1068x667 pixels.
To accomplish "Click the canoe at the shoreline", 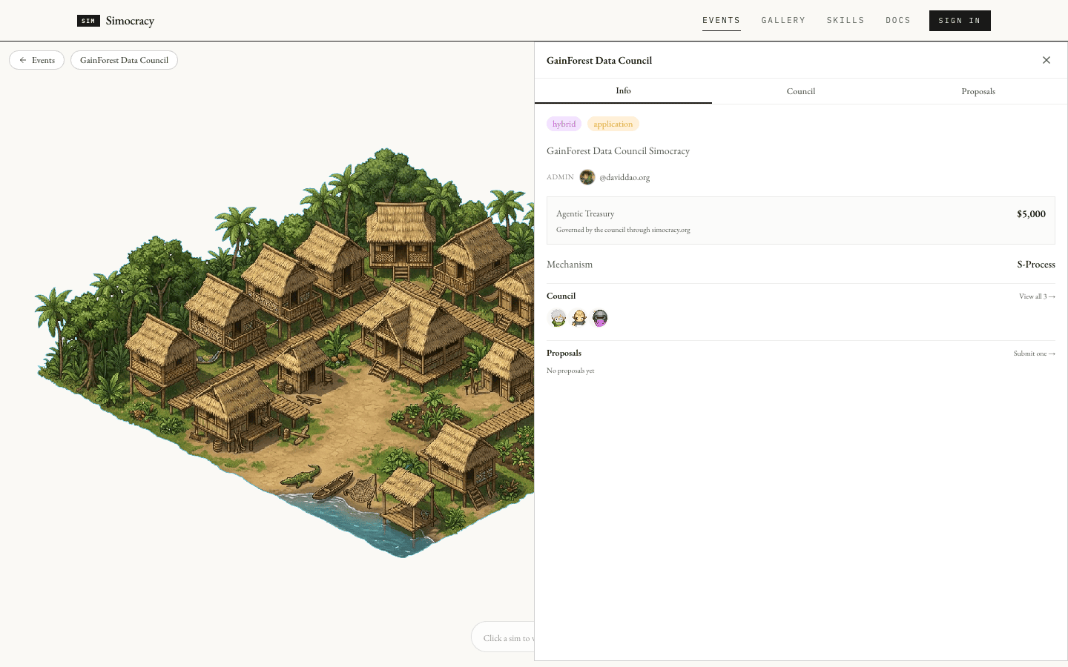I will pos(334,486).
